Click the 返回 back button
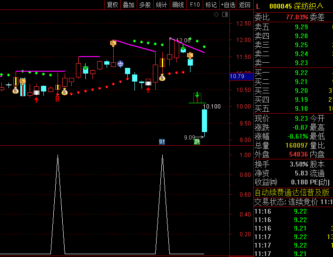 point(244,5)
